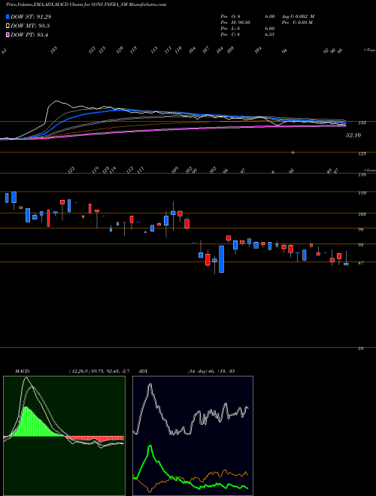Click the 87 price axis label
The width and height of the screenshot is (376, 496).
[360, 263]
